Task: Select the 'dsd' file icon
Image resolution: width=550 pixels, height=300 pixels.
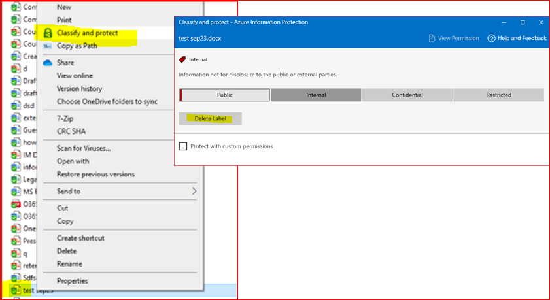Action: pyautogui.click(x=16, y=105)
